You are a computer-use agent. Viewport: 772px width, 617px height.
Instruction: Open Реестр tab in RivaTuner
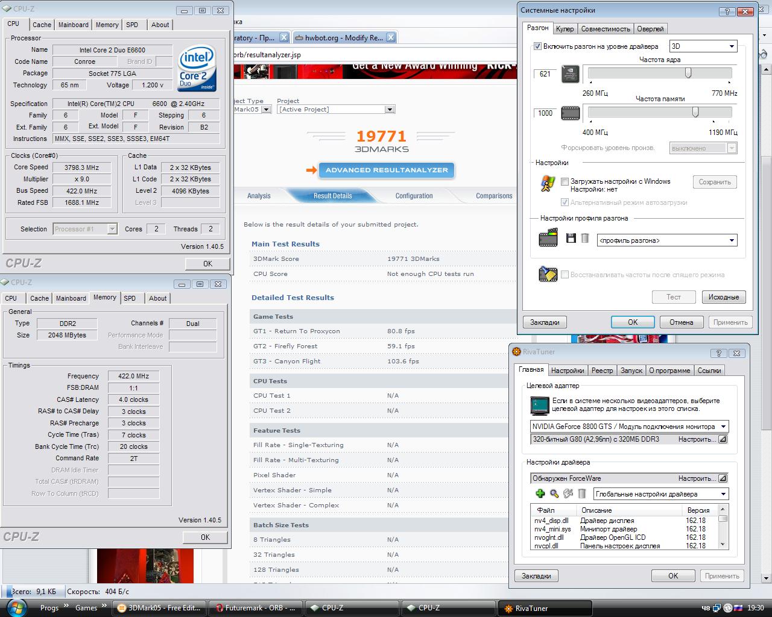602,371
